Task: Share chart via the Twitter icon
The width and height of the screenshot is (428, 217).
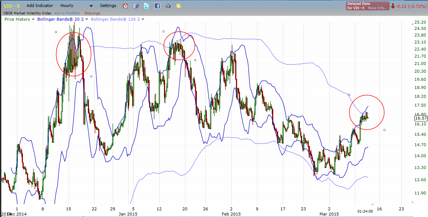Action: click(x=147, y=6)
